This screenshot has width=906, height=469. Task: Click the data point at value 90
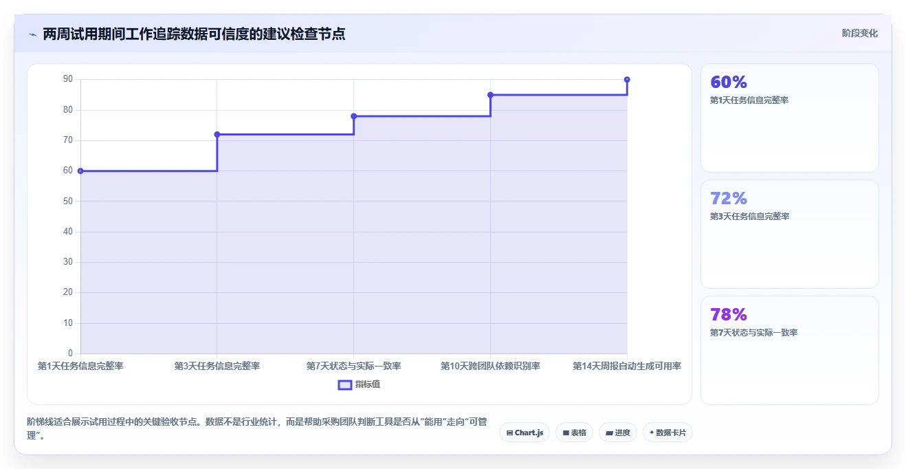(x=627, y=80)
